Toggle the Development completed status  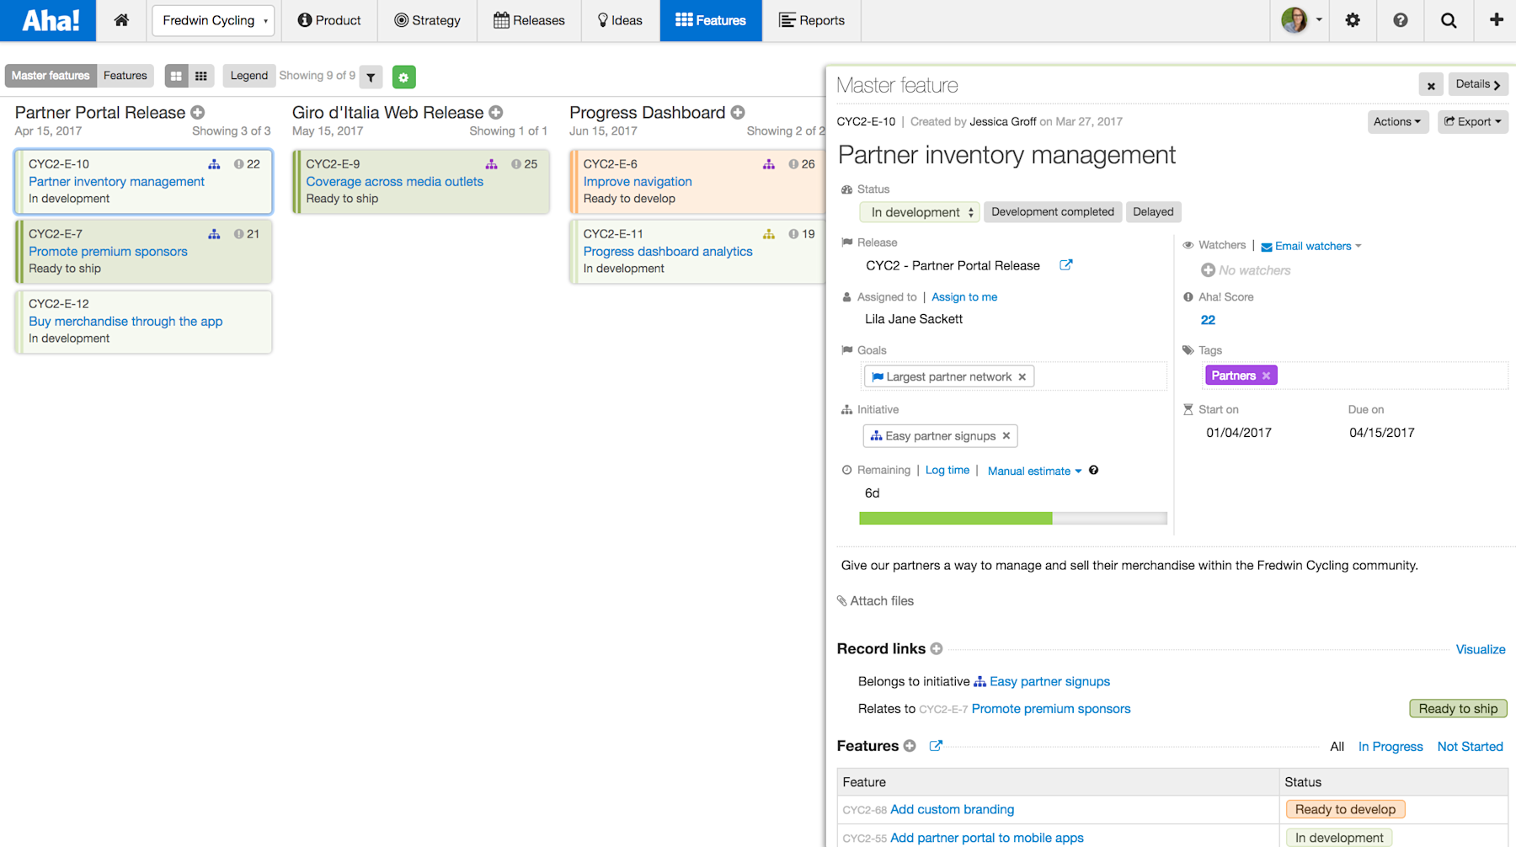1052,211
